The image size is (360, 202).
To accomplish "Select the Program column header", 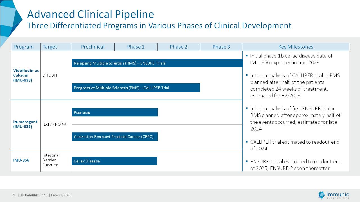I will [24, 47].
